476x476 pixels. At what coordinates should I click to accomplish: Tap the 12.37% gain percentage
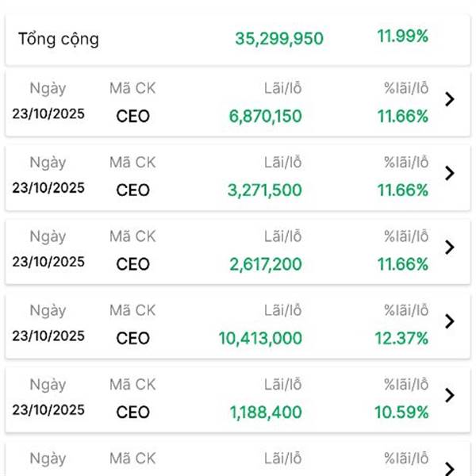402,338
